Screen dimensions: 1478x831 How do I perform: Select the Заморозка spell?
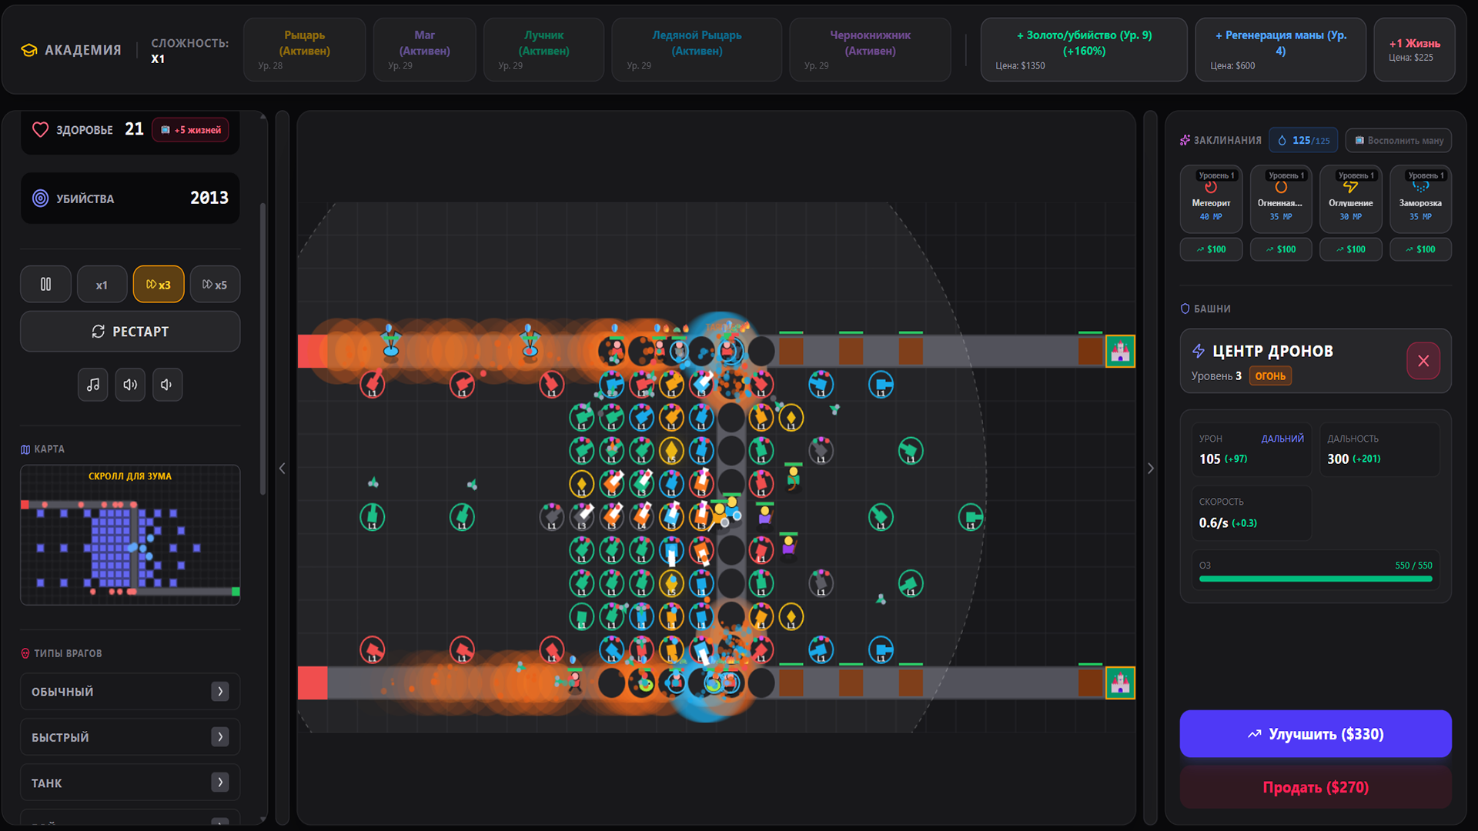tap(1420, 199)
